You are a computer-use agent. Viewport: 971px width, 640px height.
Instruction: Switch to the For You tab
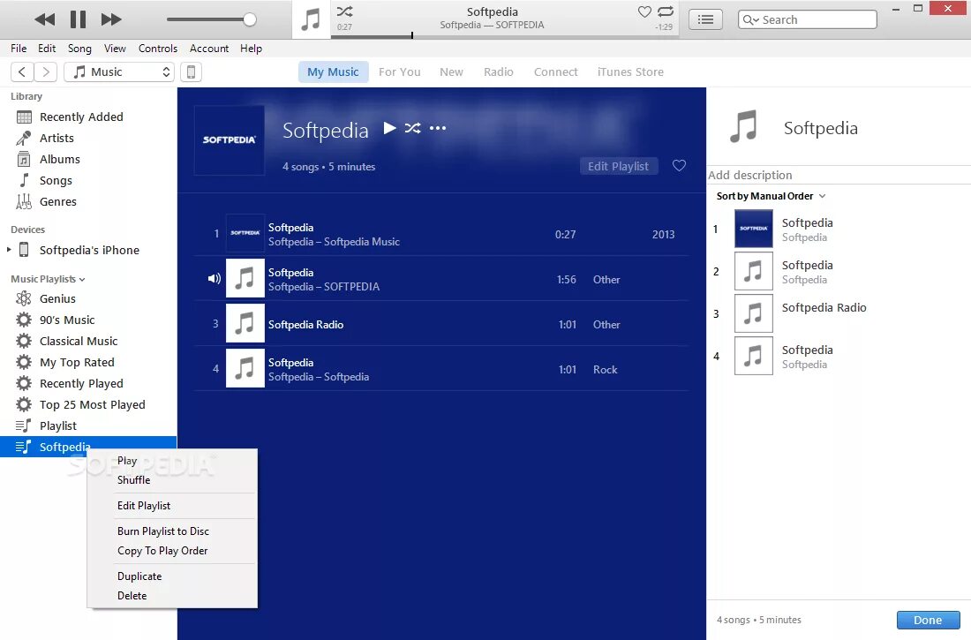pos(399,72)
